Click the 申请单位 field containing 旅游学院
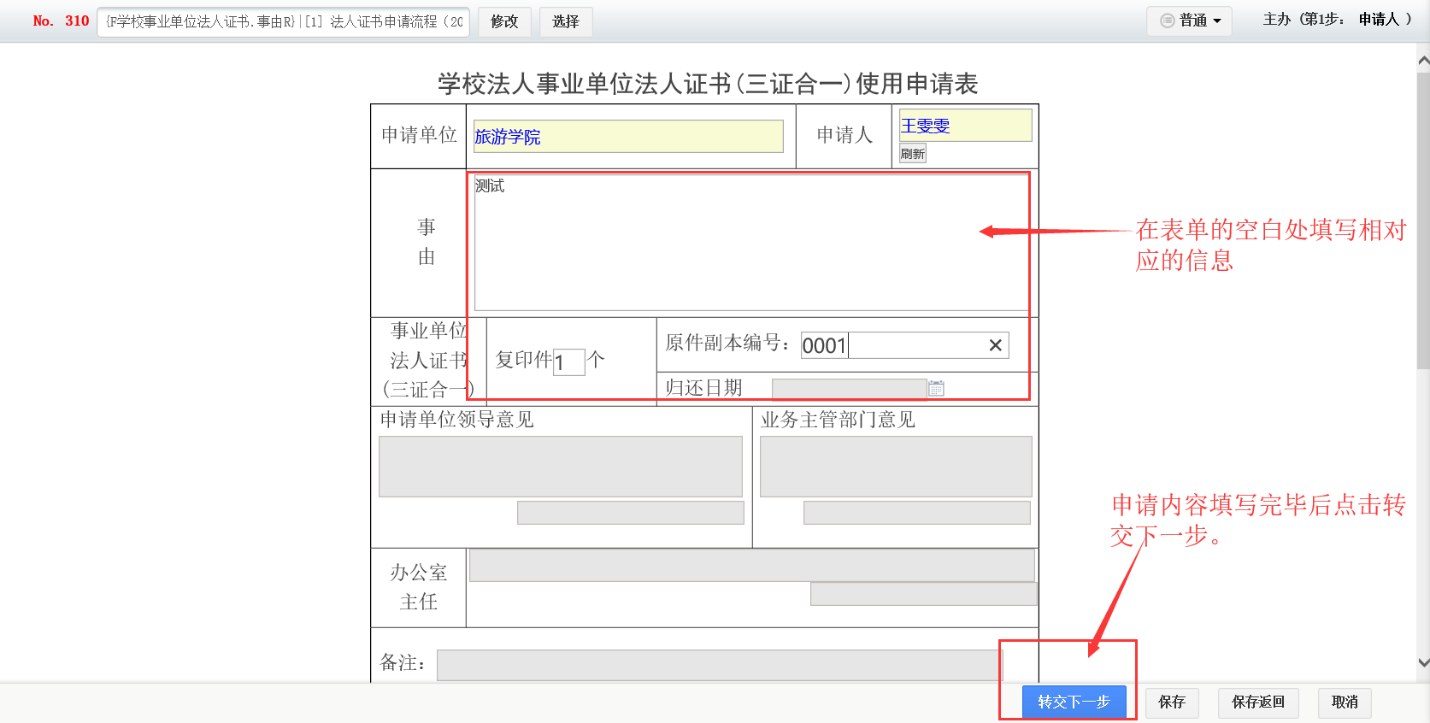 click(x=628, y=137)
